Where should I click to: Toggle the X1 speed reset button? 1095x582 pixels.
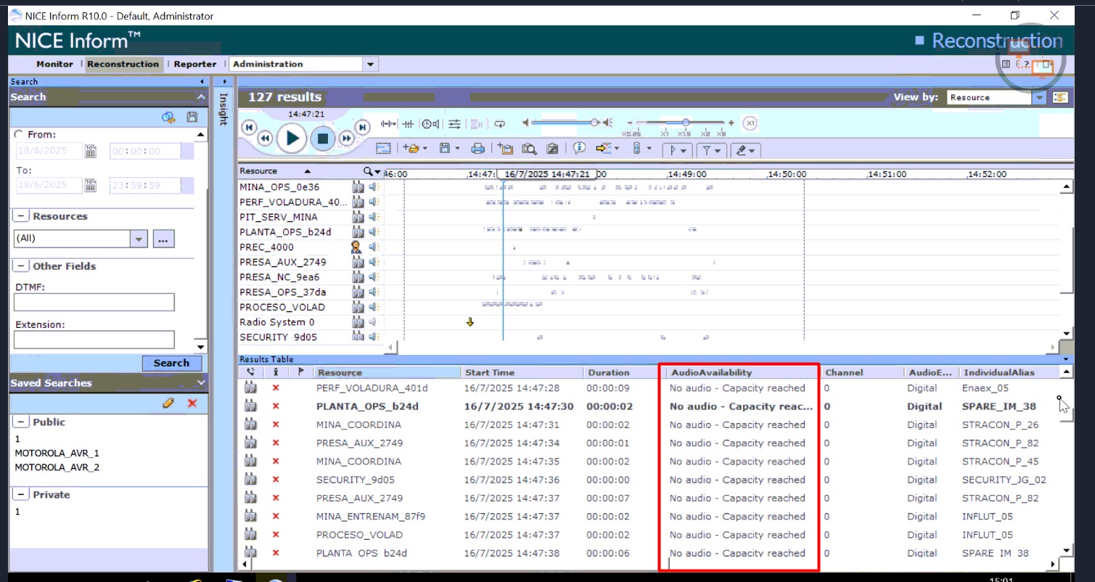[750, 123]
